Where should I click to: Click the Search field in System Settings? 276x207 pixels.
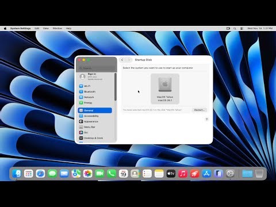[x=96, y=68]
